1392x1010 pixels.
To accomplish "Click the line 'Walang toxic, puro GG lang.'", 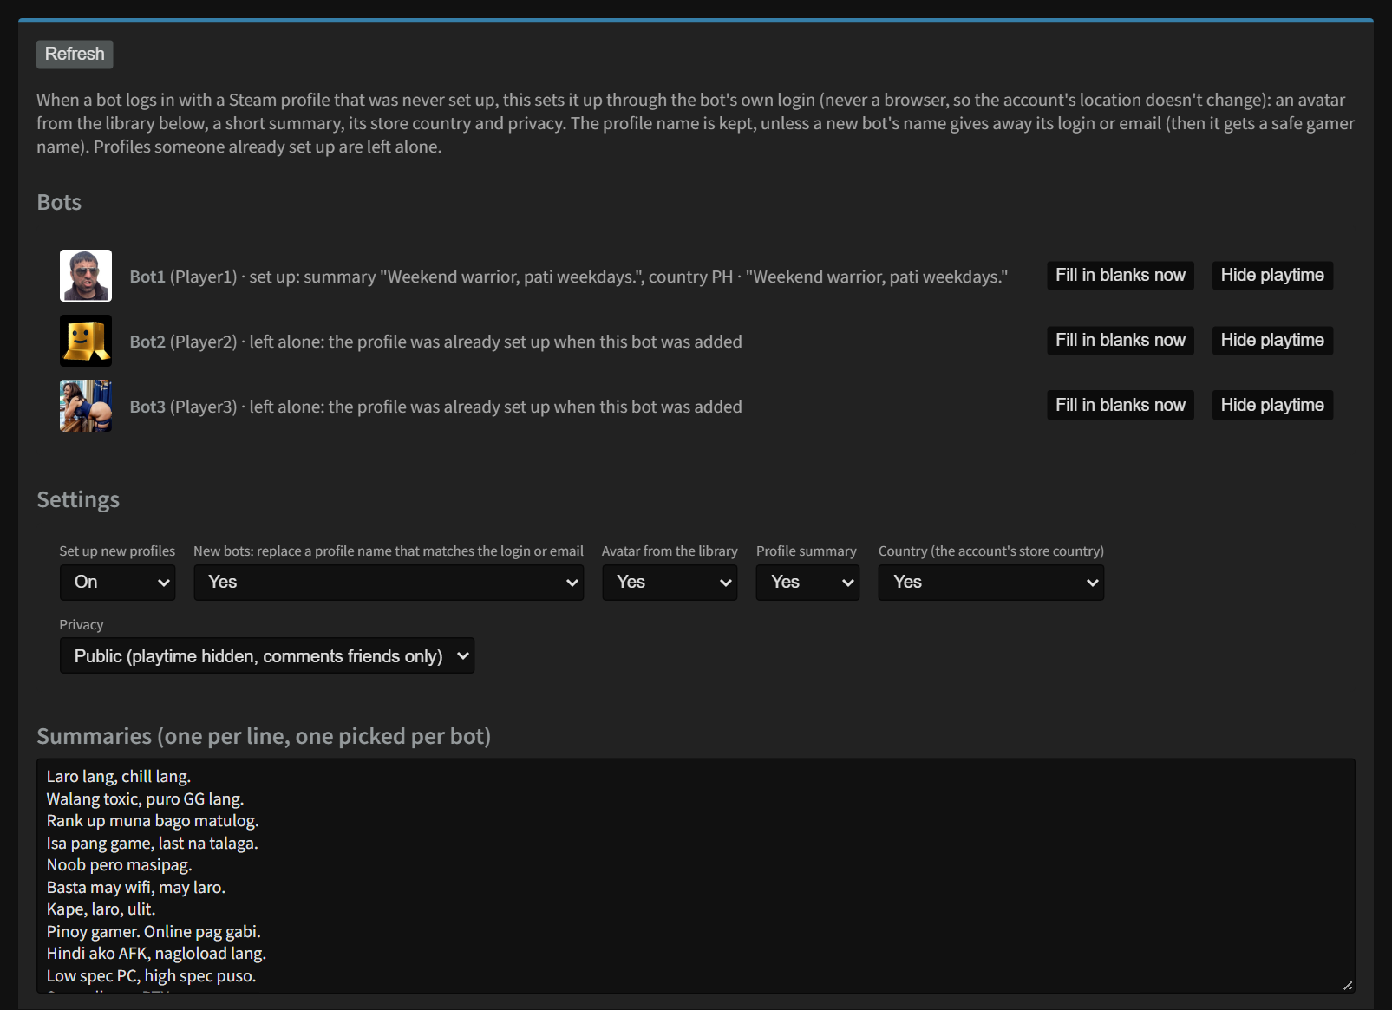I will 146,799.
